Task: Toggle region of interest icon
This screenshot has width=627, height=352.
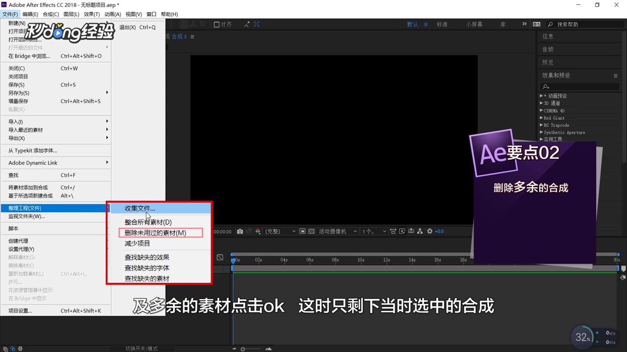Action: point(303,231)
